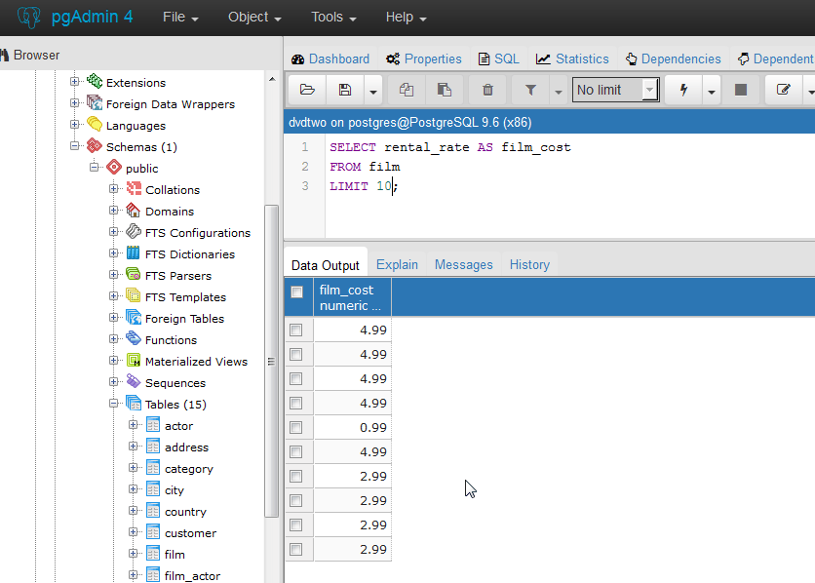Open the No limit rows dropdown

tap(616, 90)
